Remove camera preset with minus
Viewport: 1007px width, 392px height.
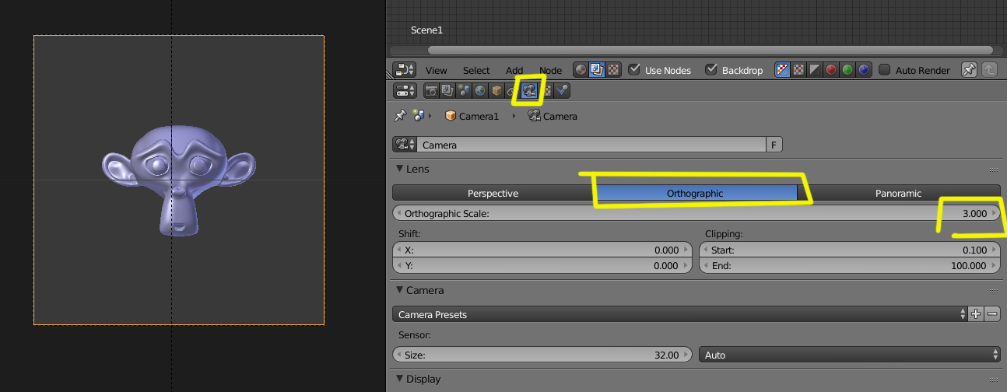[992, 314]
